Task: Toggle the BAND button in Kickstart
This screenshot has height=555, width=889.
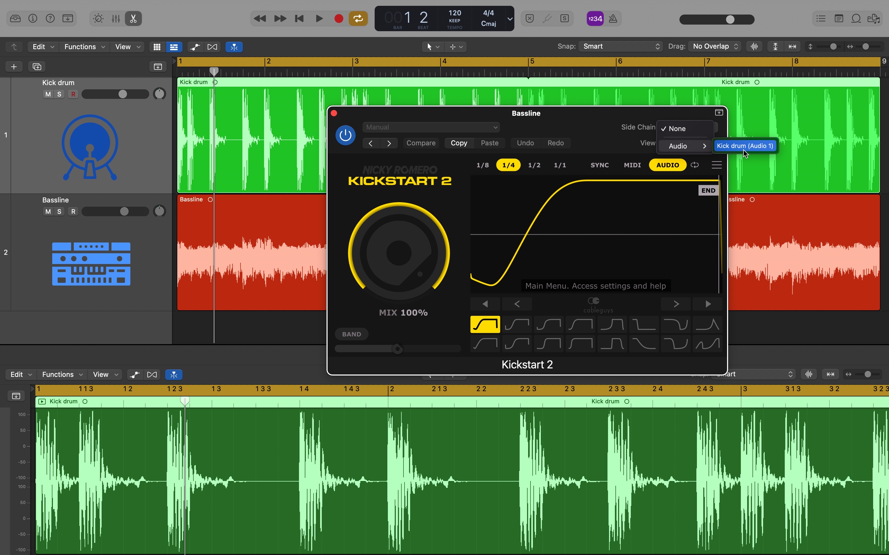Action: click(352, 334)
